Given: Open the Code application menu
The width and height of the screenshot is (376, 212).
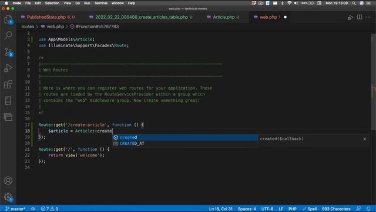Looking at the screenshot, I should (16, 3).
